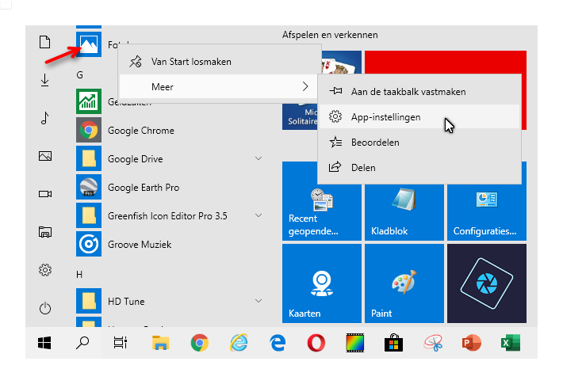Open PowerPoint from the taskbar
Viewport: 563px width, 384px height.
pyautogui.click(x=472, y=343)
